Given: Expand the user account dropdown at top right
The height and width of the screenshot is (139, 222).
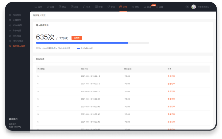Looking at the screenshot, I should 210,7.
